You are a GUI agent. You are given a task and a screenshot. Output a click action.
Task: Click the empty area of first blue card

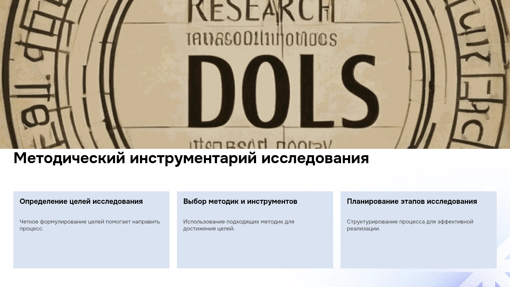coord(91,250)
